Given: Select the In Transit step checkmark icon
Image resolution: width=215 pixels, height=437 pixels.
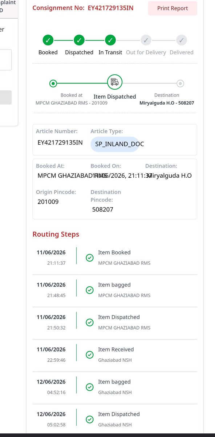Looking at the screenshot, I should pos(110,40).
